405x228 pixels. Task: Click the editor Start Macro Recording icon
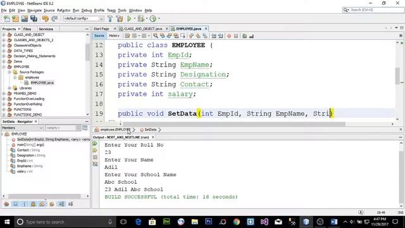(229, 36)
